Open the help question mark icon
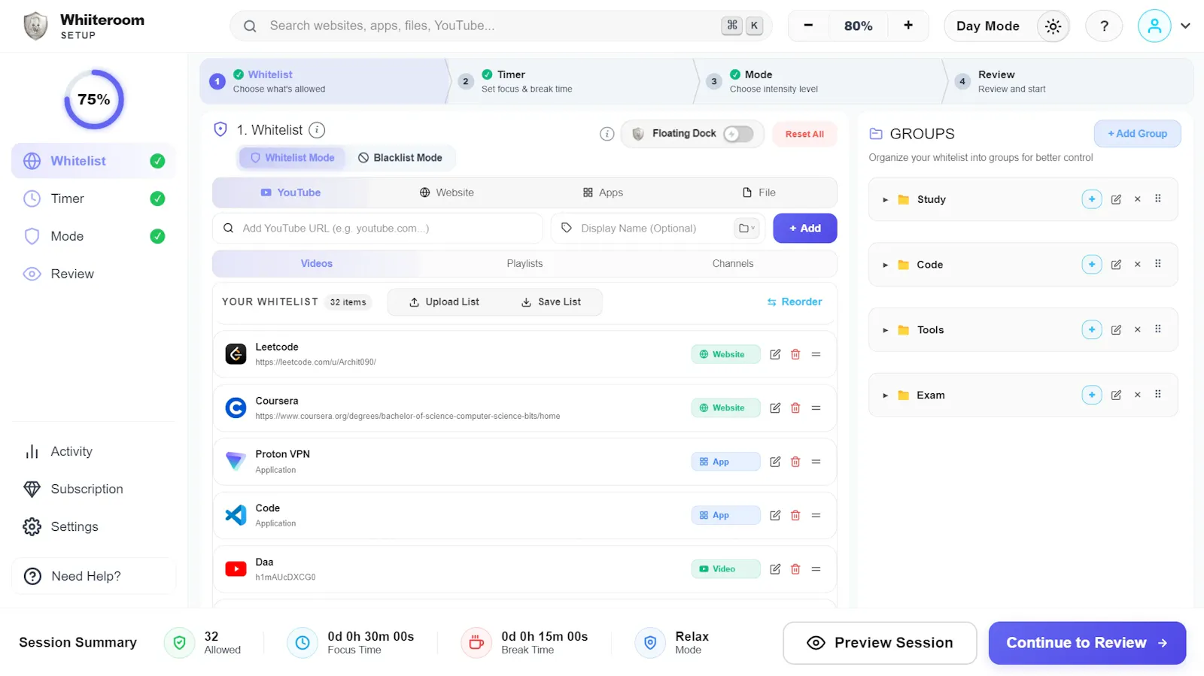1204x676 pixels. click(1104, 26)
